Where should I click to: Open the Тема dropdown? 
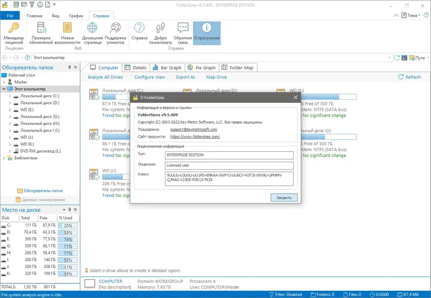(411, 16)
